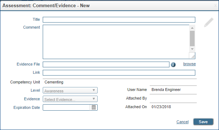Screen dimensions: 219x130
Task: Click the Comment box resize handle
Action: (193, 56)
